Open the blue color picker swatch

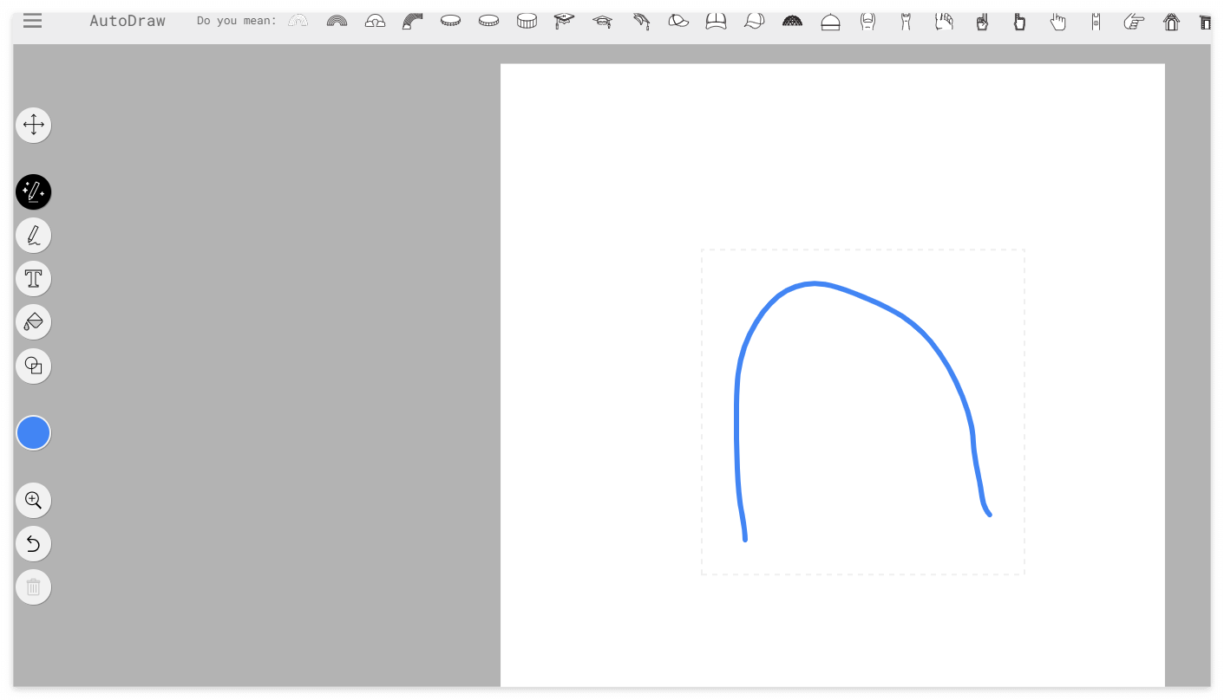pyautogui.click(x=33, y=432)
